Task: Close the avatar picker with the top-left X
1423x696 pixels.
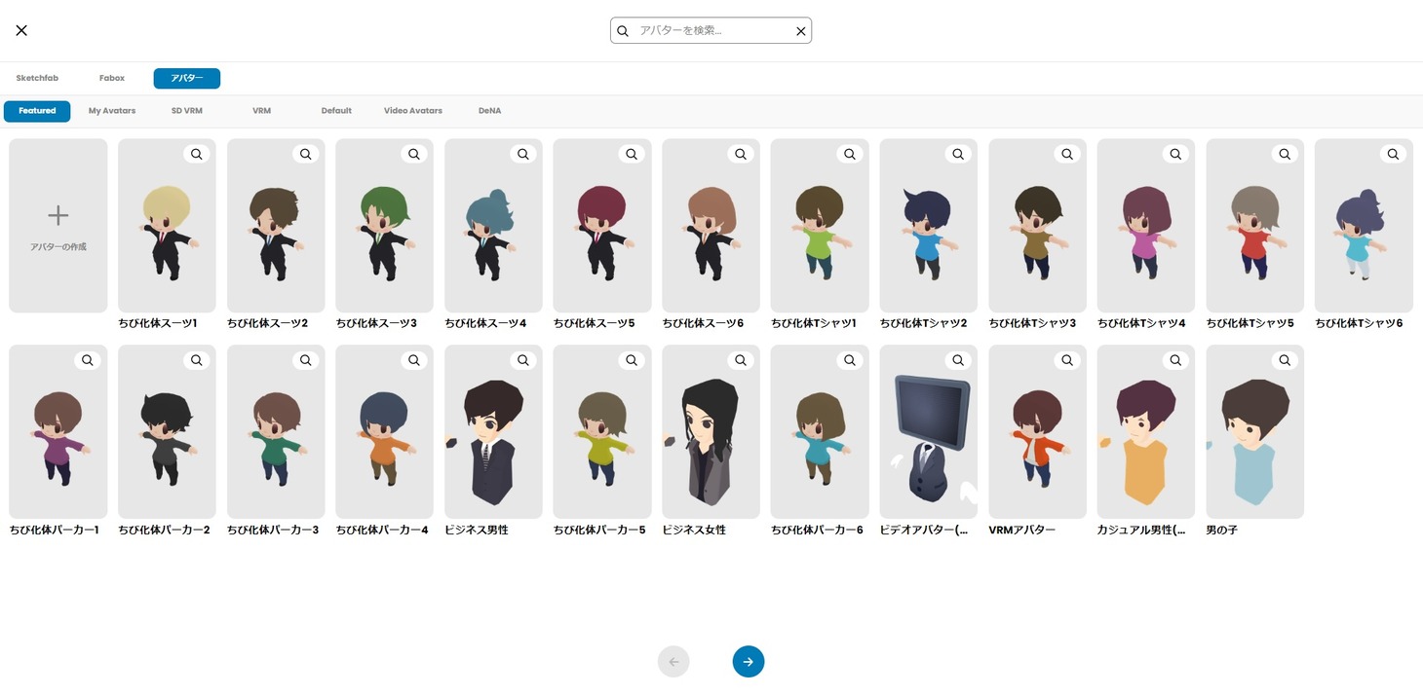Action: [21, 30]
